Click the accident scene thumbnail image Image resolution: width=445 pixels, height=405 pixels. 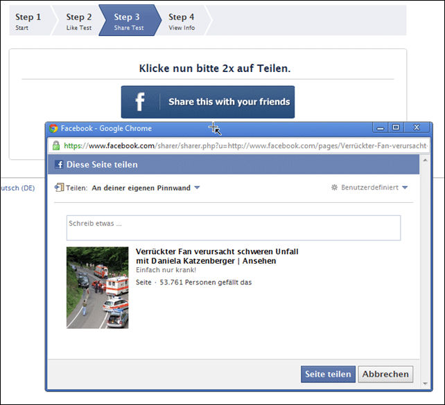97,288
